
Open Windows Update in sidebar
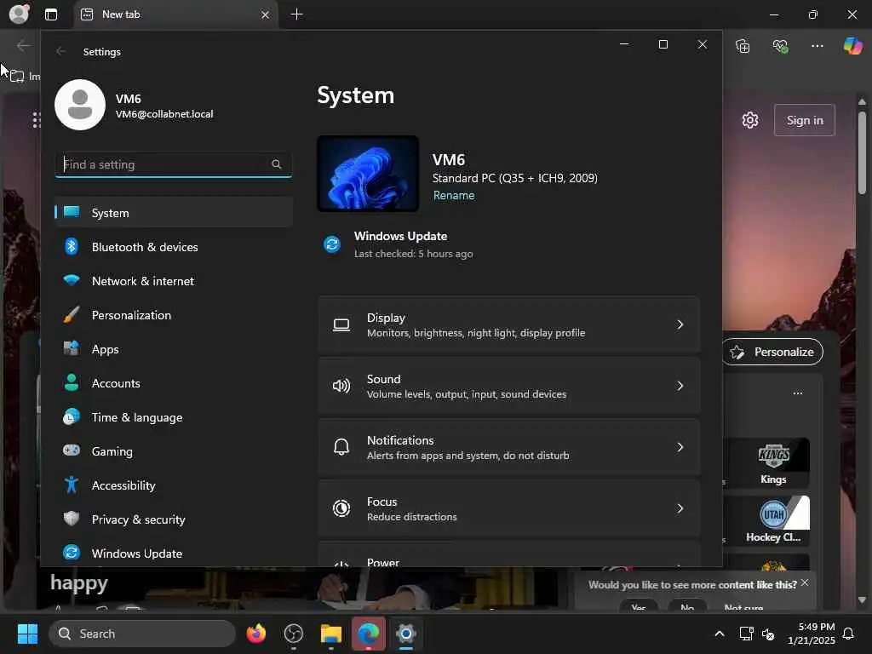point(174,554)
